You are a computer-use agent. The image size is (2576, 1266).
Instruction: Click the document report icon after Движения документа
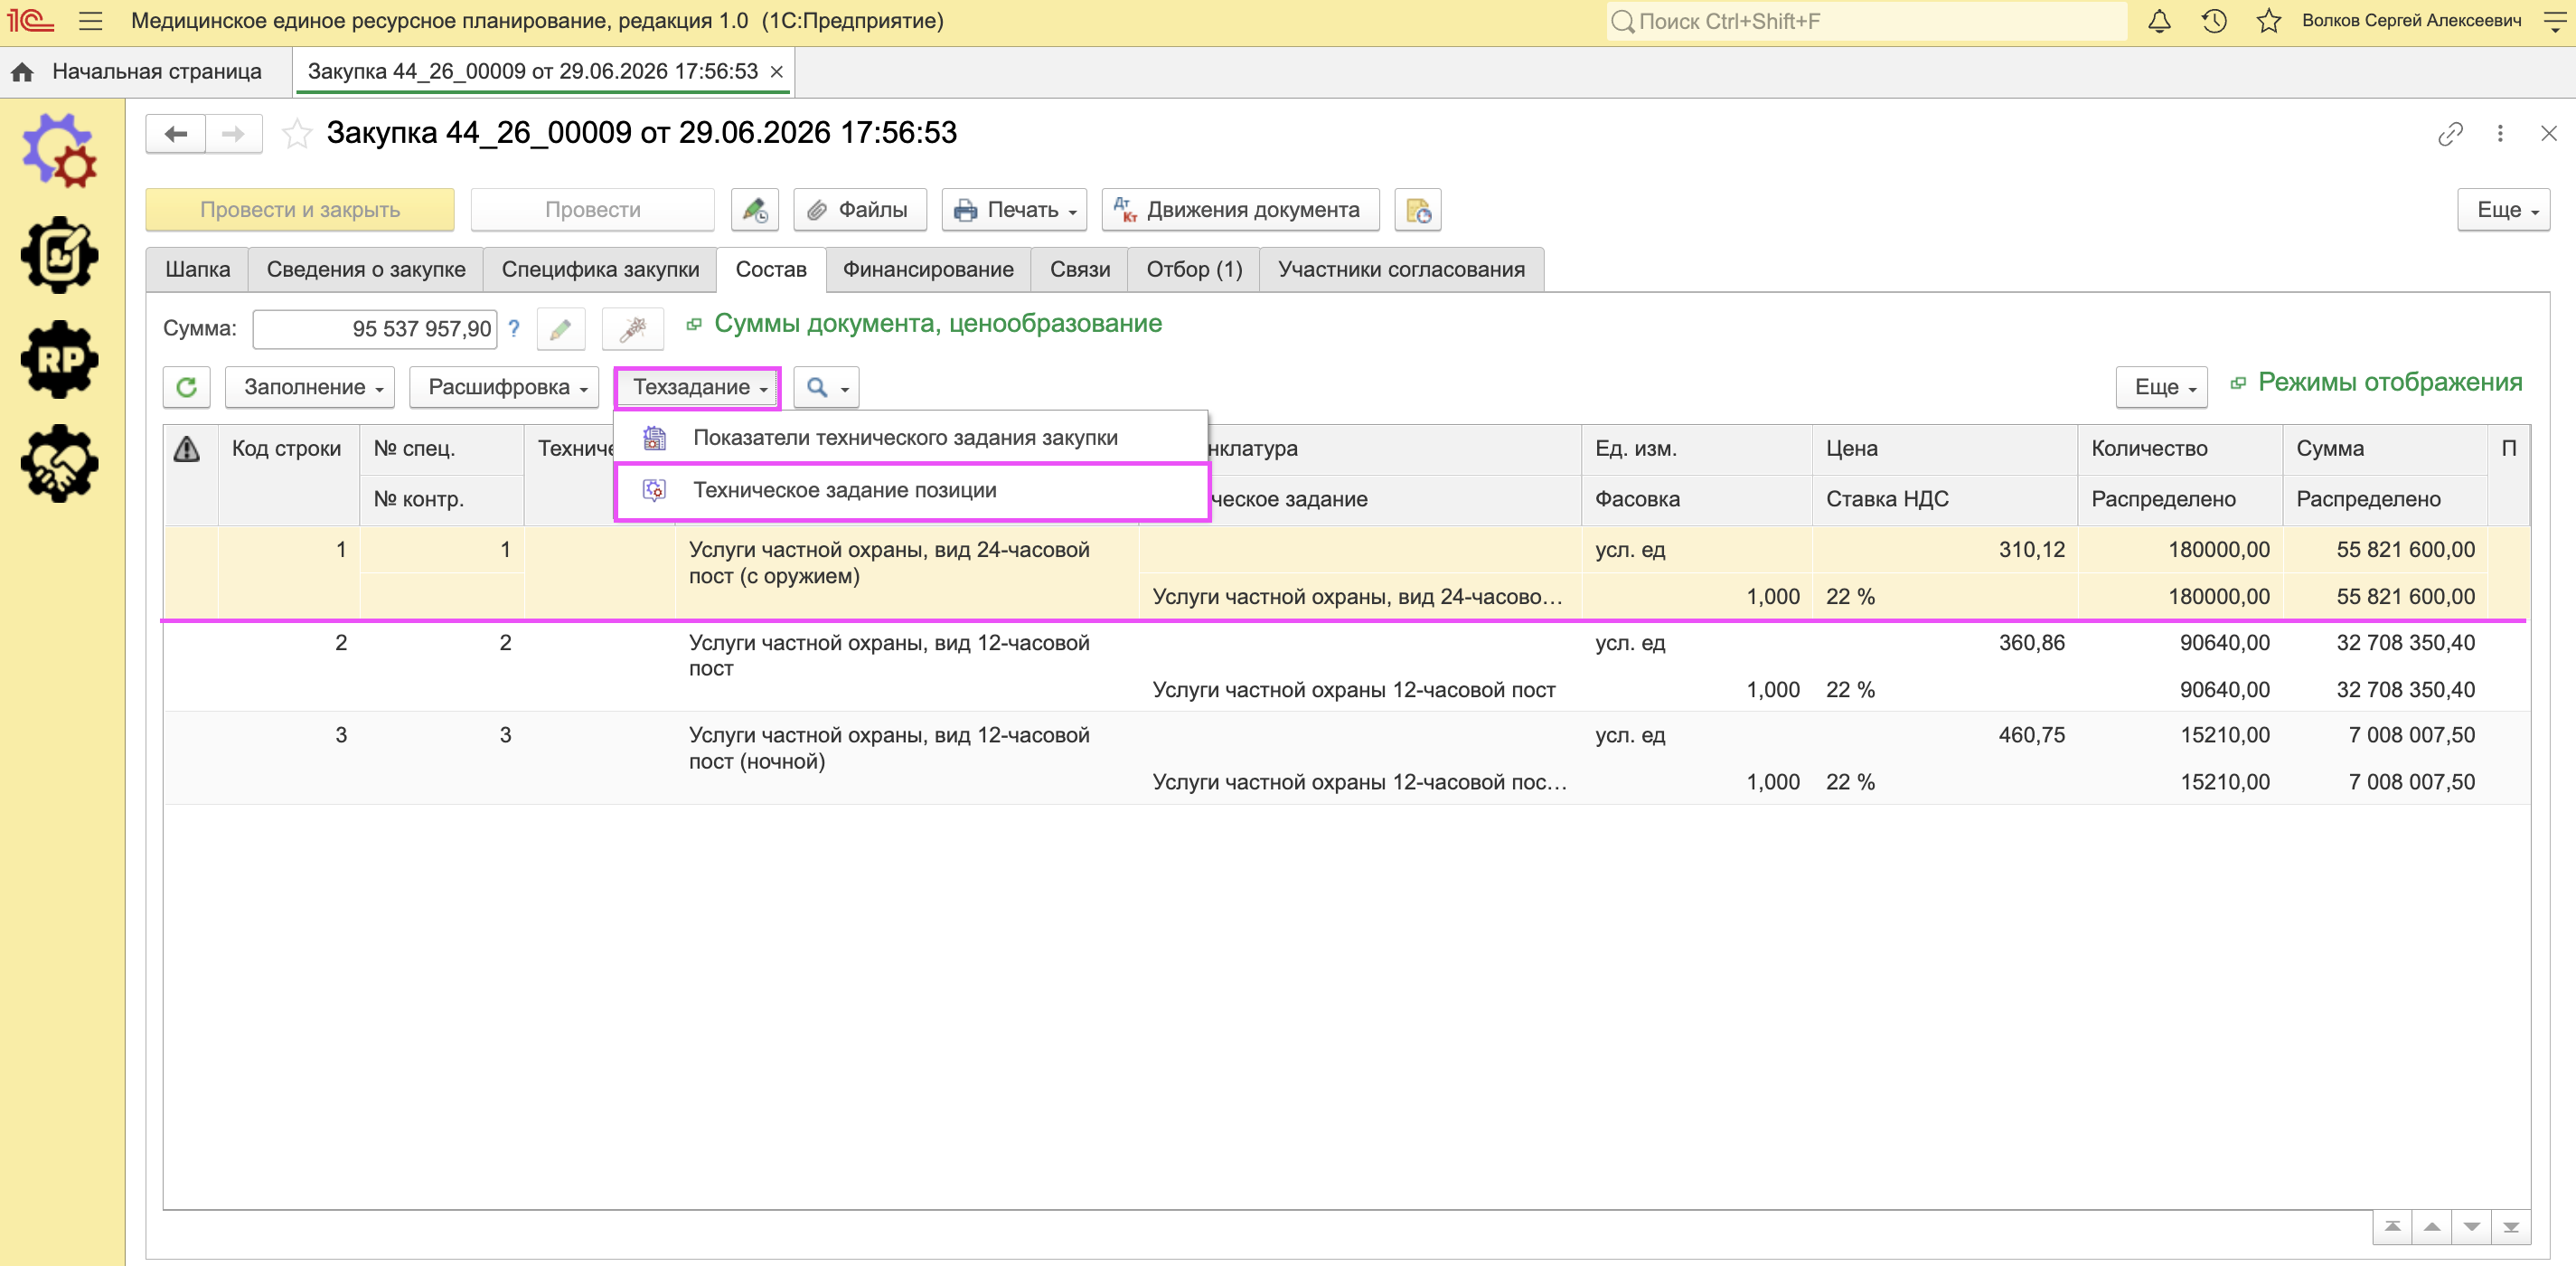pyautogui.click(x=1417, y=210)
